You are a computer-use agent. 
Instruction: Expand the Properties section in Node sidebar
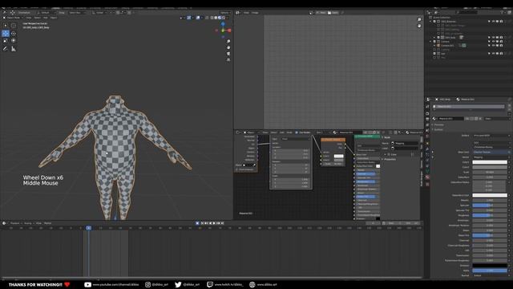coord(390,159)
